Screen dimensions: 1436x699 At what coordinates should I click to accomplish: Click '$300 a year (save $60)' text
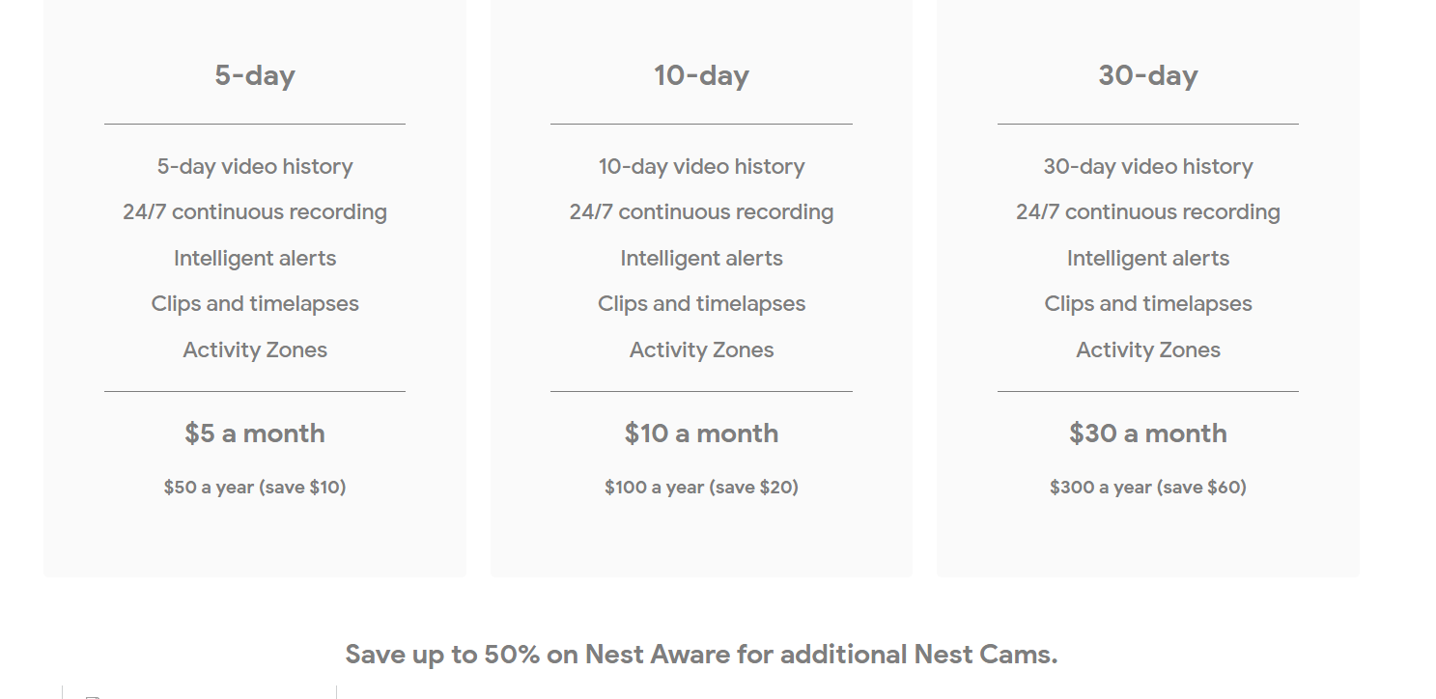coord(1148,488)
